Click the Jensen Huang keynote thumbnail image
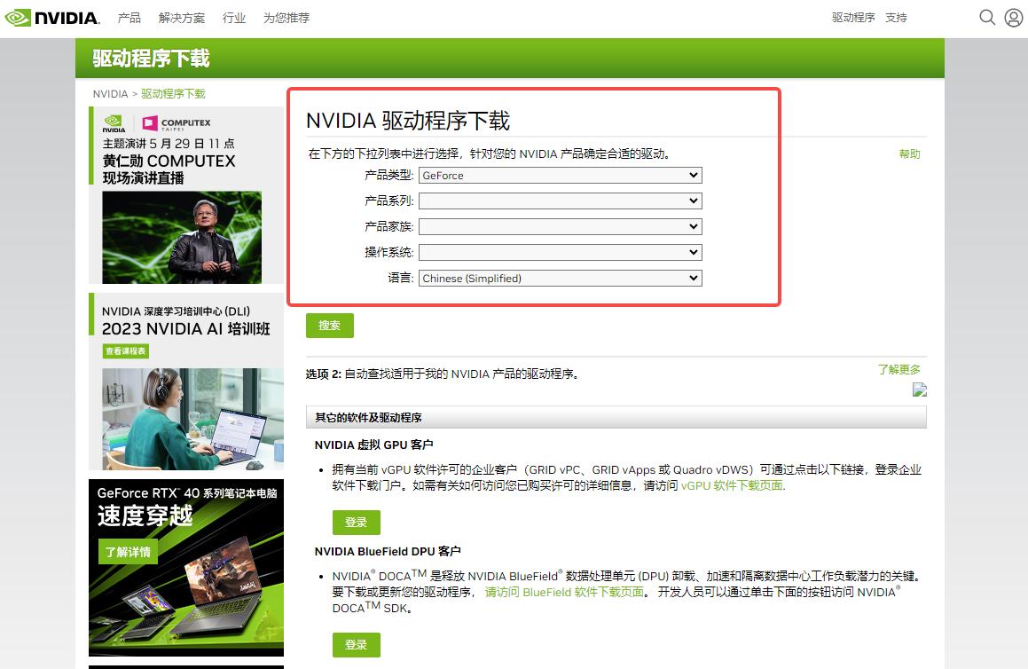1028x669 pixels. pos(181,237)
